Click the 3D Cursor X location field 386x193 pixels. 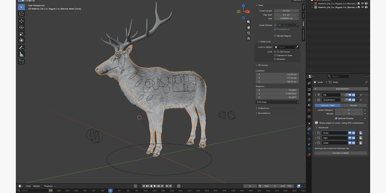click(277, 74)
